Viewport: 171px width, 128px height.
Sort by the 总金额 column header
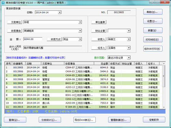coord(102,63)
